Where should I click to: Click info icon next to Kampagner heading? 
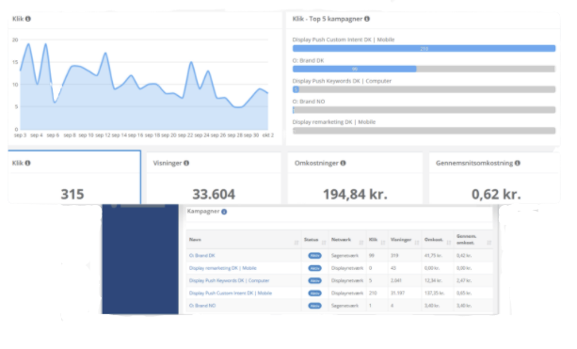(224, 212)
